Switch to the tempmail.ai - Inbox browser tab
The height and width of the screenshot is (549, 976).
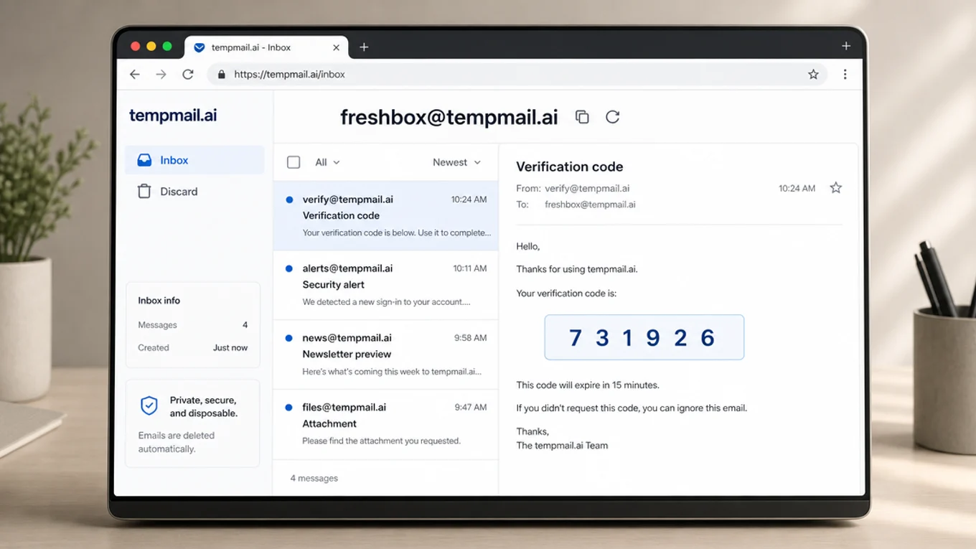(266, 47)
